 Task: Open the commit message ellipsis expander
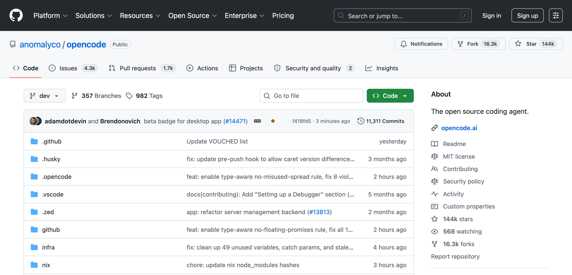(258, 121)
